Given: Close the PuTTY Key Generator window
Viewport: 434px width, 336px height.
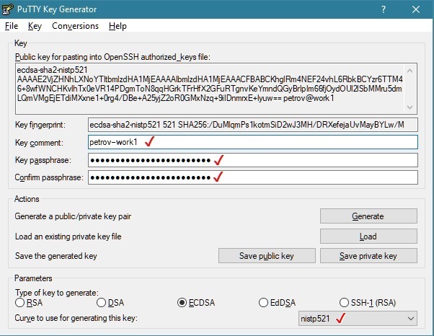Looking at the screenshot, I should (416, 9).
